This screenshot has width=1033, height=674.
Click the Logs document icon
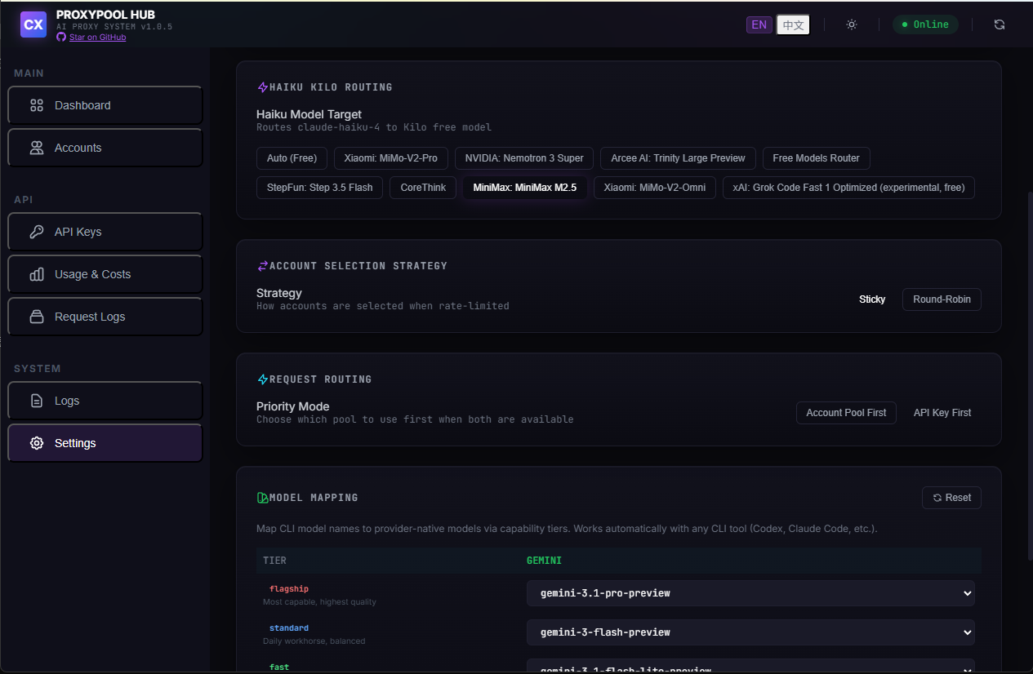click(x=37, y=401)
